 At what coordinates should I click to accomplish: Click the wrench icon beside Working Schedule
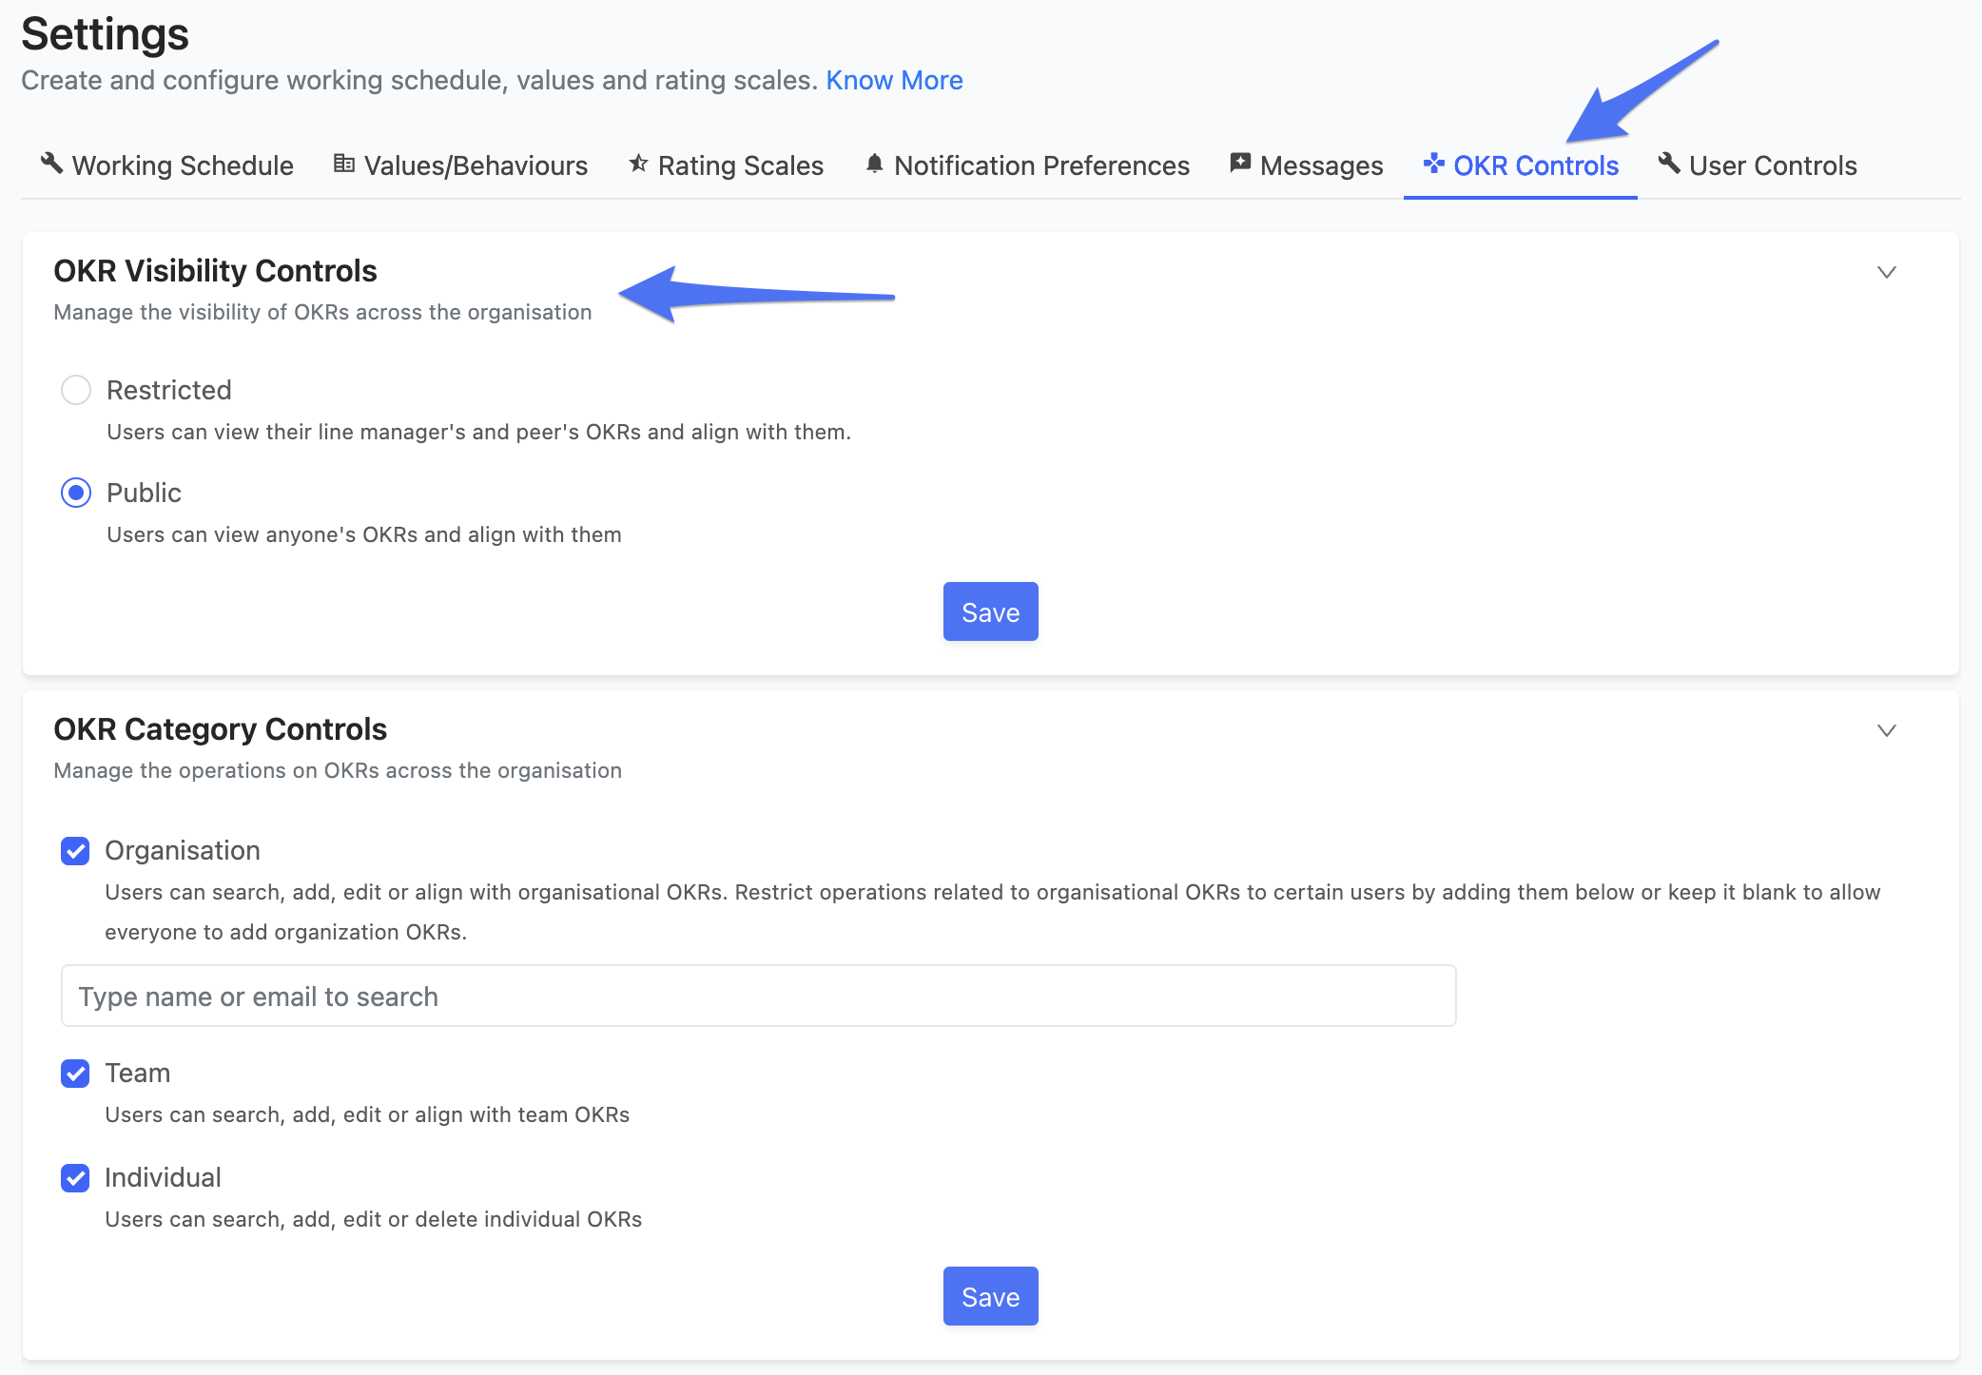point(51,164)
